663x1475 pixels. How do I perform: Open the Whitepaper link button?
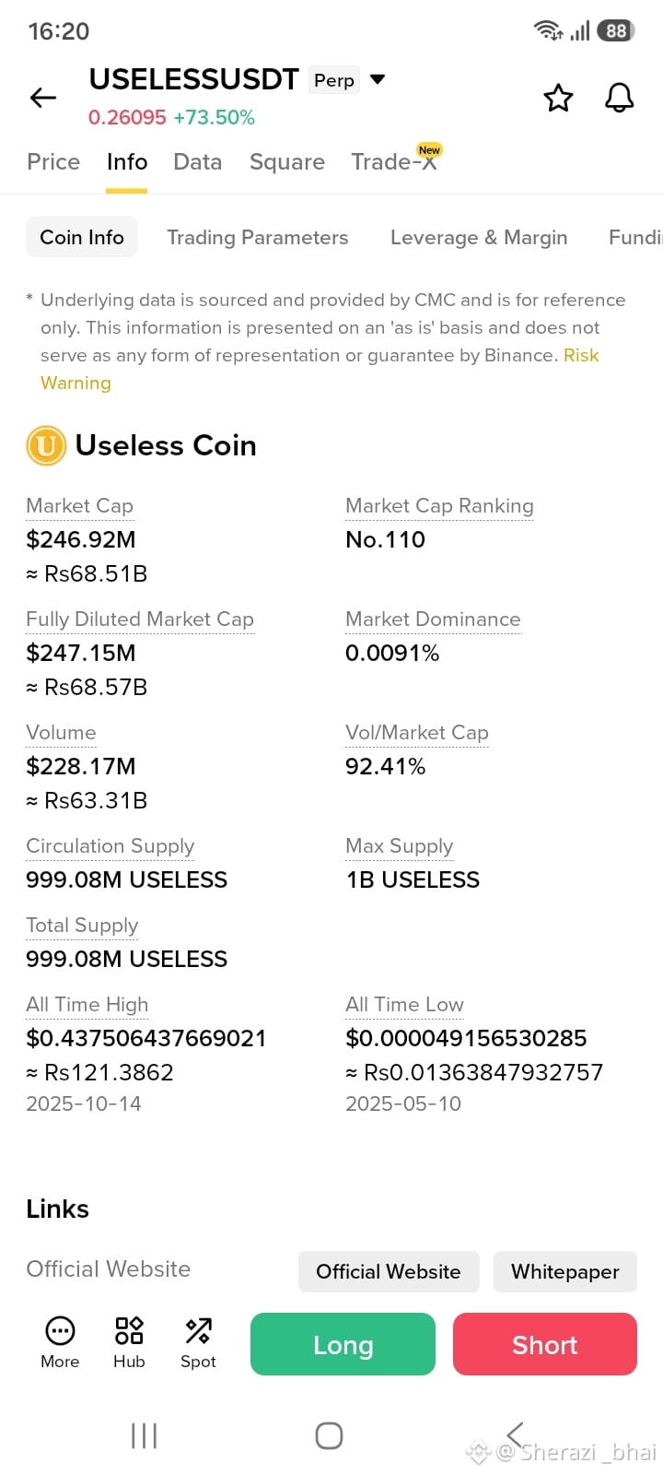coord(565,1271)
